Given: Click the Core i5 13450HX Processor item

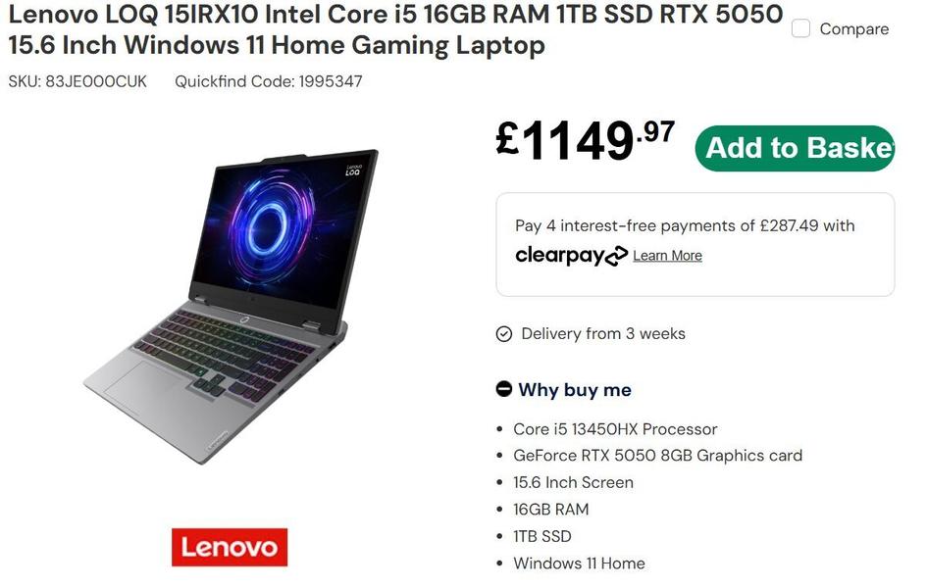Looking at the screenshot, I should (x=615, y=429).
